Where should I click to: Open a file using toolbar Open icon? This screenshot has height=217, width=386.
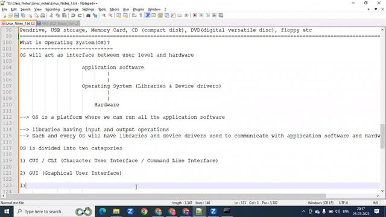[x=10, y=16]
